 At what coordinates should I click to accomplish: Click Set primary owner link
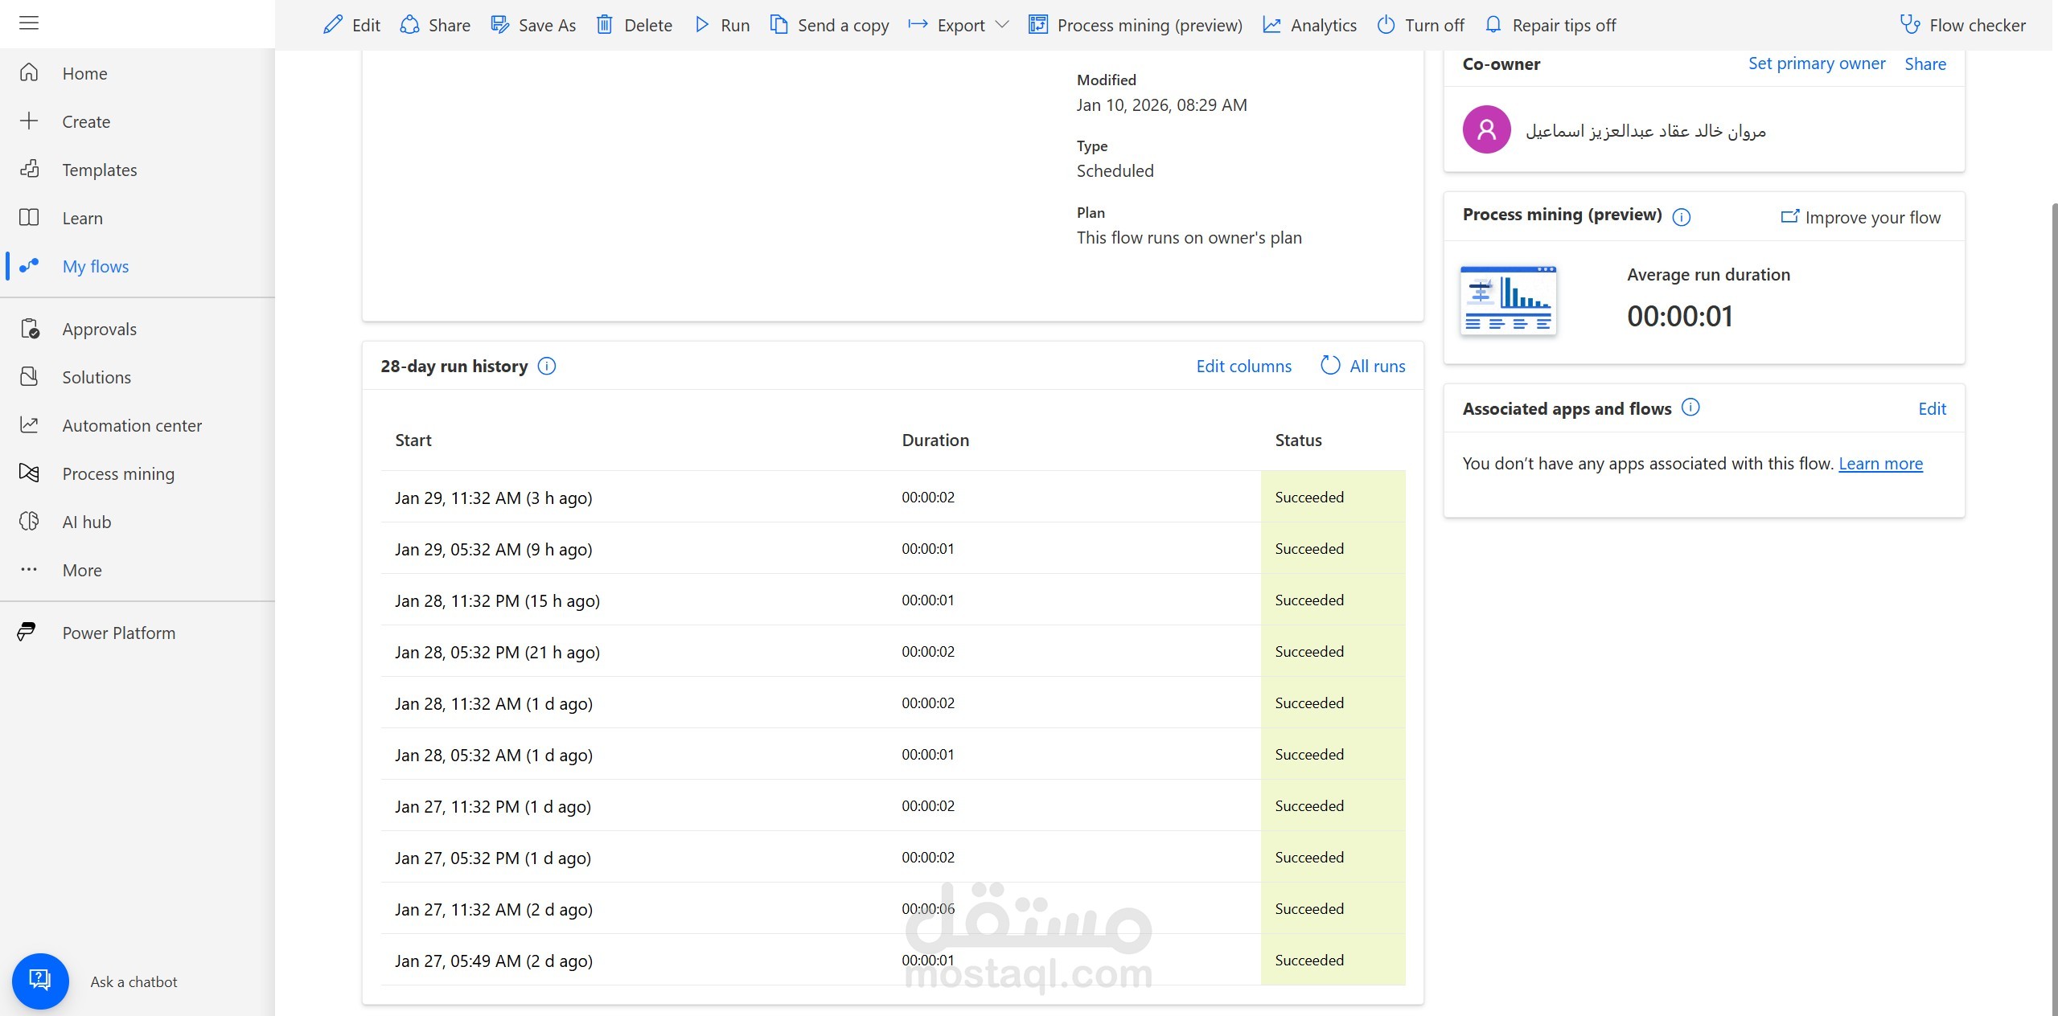click(1816, 63)
